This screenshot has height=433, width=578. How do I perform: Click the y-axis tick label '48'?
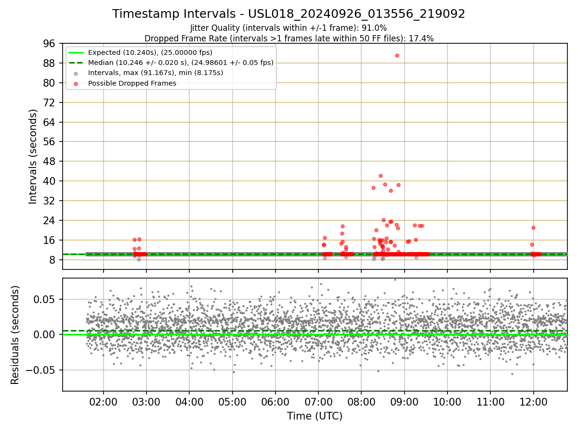pos(50,162)
